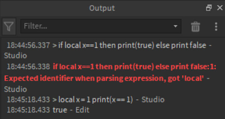This screenshot has width=225, height=119.
Task: Undock the Output panel with float icon
Action: (x=209, y=8)
